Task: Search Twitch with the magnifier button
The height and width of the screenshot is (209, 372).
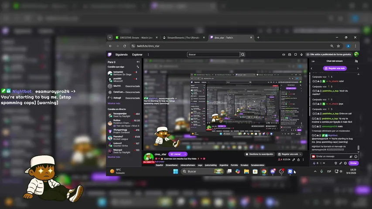Action: 243,54
